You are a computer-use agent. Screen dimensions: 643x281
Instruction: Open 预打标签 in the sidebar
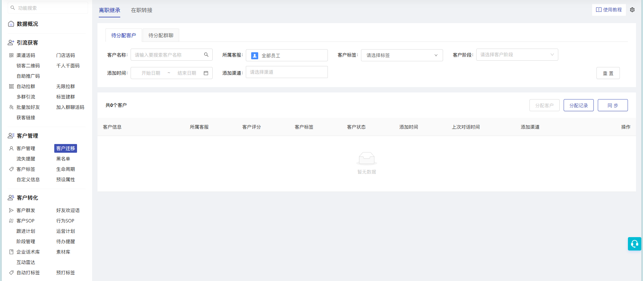(x=66, y=273)
